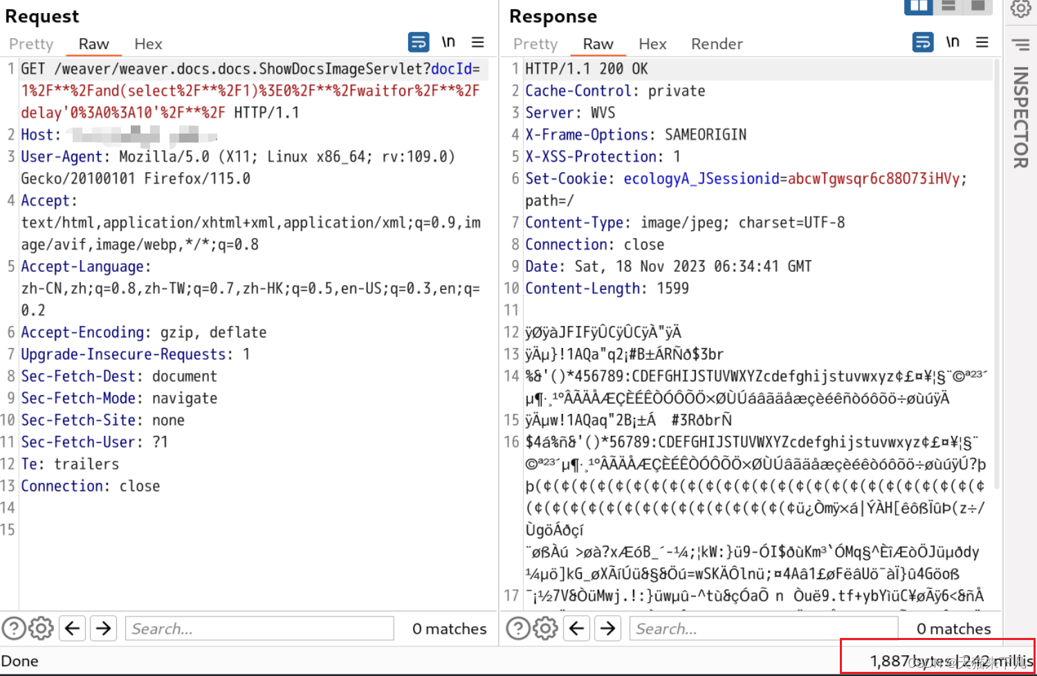Viewport: 1037px width, 676px height.
Task: Toggle non-printable \n characters in Response panel
Action: tap(953, 42)
